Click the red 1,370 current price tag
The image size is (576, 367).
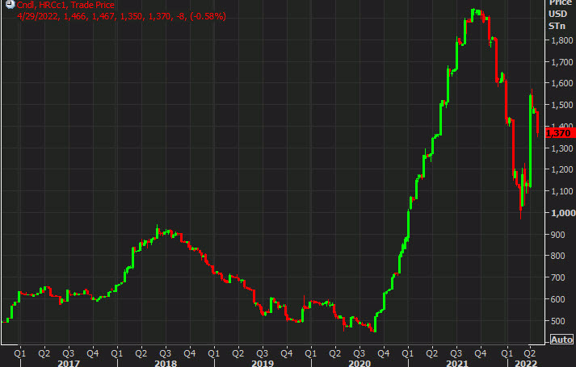(561, 131)
